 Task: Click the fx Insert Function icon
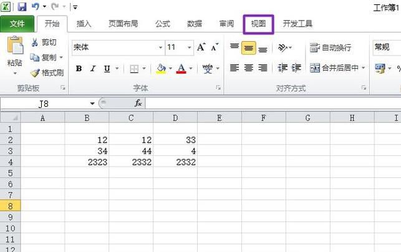tap(138, 103)
